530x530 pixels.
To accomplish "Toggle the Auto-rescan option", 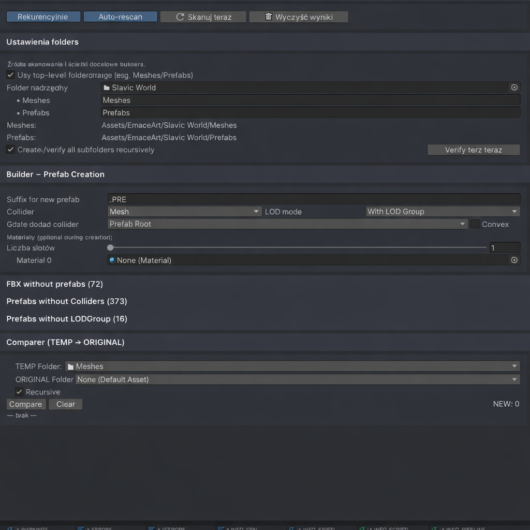I will pyautogui.click(x=120, y=17).
